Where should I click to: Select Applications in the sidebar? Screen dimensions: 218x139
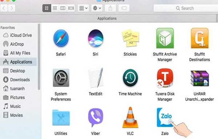pos(19,62)
